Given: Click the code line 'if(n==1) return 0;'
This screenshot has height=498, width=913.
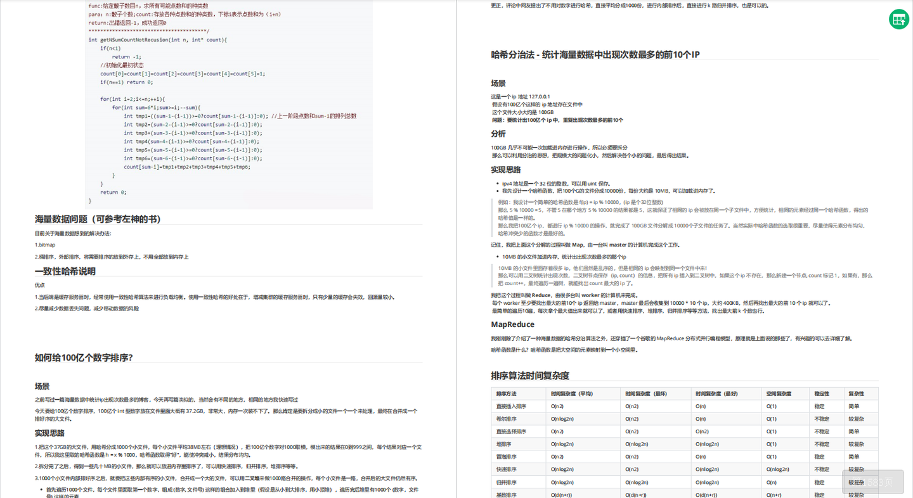Looking at the screenshot, I should click(127, 82).
